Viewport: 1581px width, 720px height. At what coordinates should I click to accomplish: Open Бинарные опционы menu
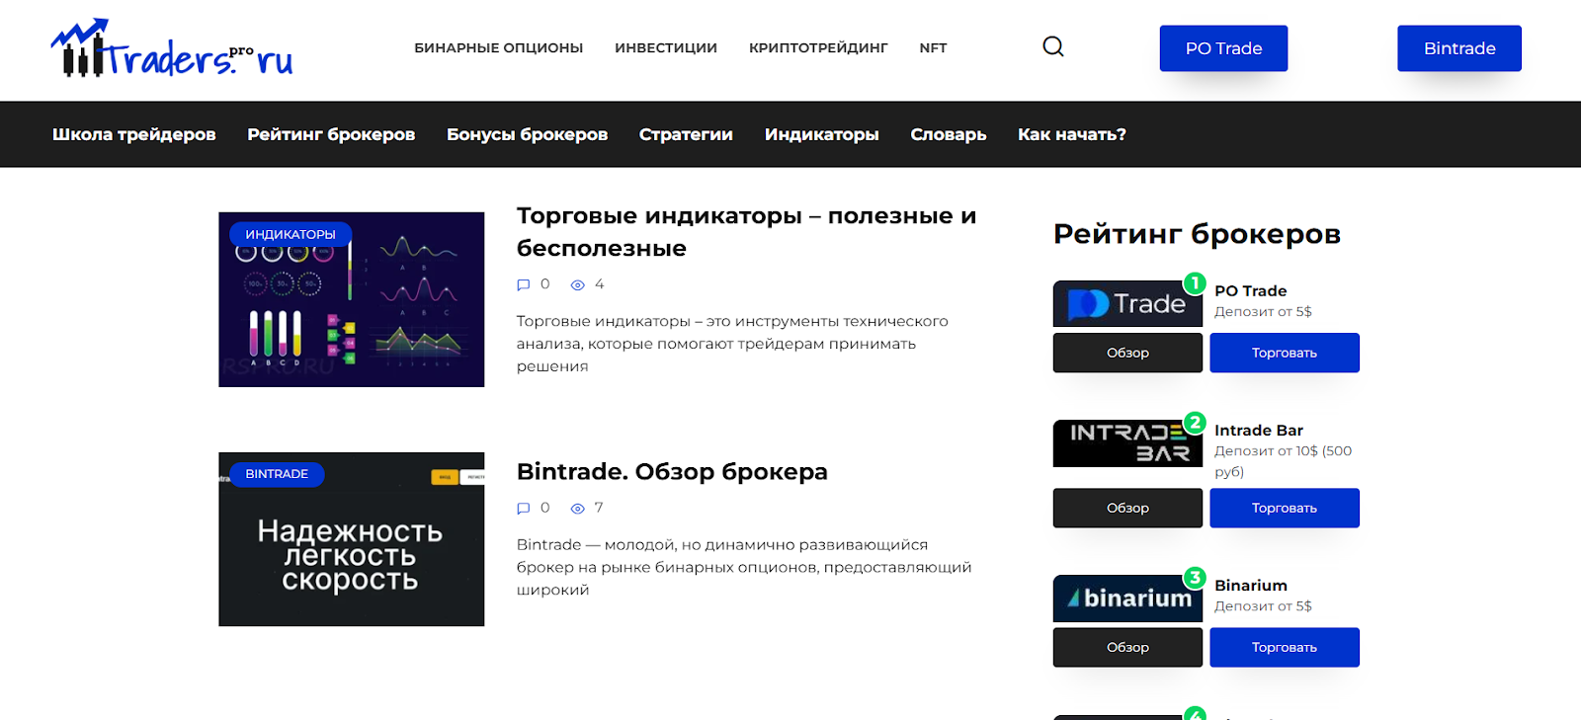[498, 47]
